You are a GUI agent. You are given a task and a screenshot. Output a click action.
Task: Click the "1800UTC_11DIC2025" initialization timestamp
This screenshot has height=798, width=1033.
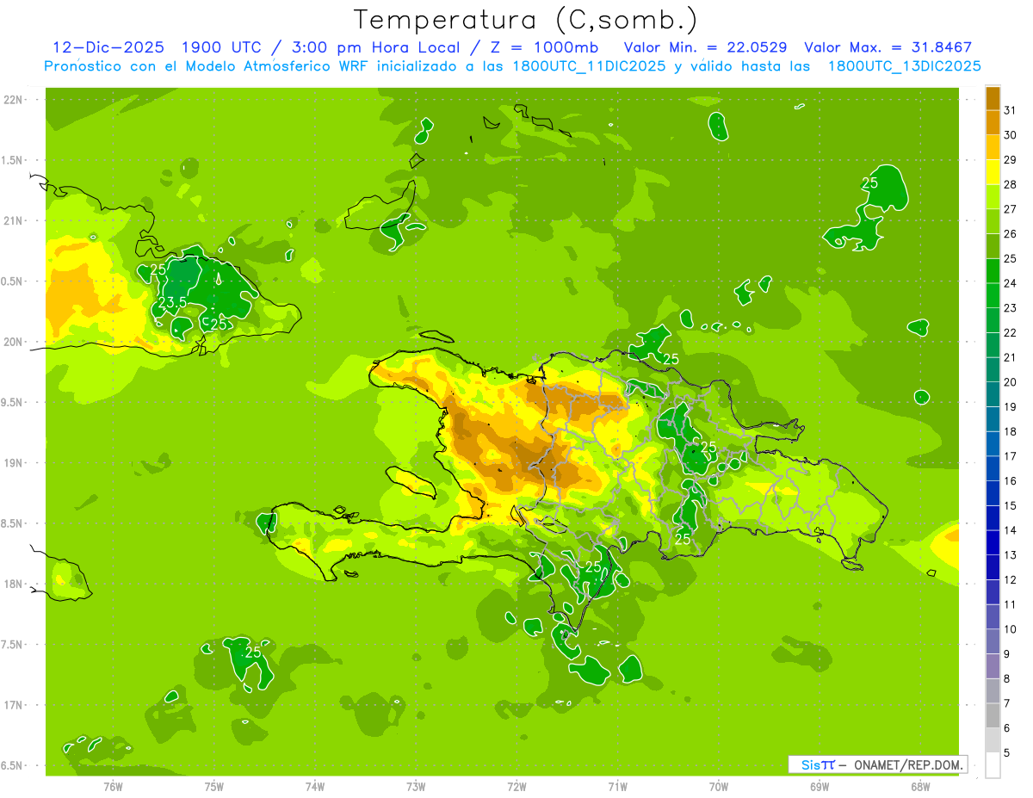tap(587, 66)
